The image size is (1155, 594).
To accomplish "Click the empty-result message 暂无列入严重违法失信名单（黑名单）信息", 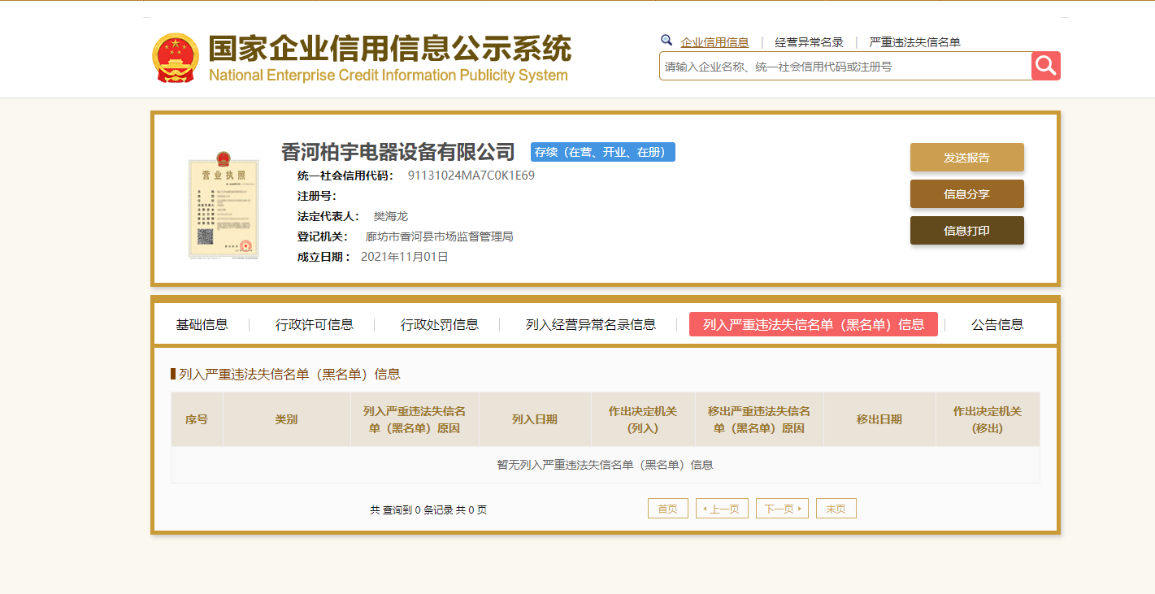I will [x=606, y=465].
